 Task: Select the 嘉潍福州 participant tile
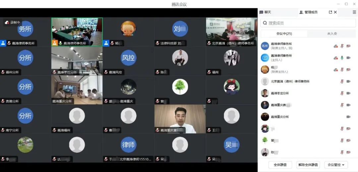coord(77,119)
